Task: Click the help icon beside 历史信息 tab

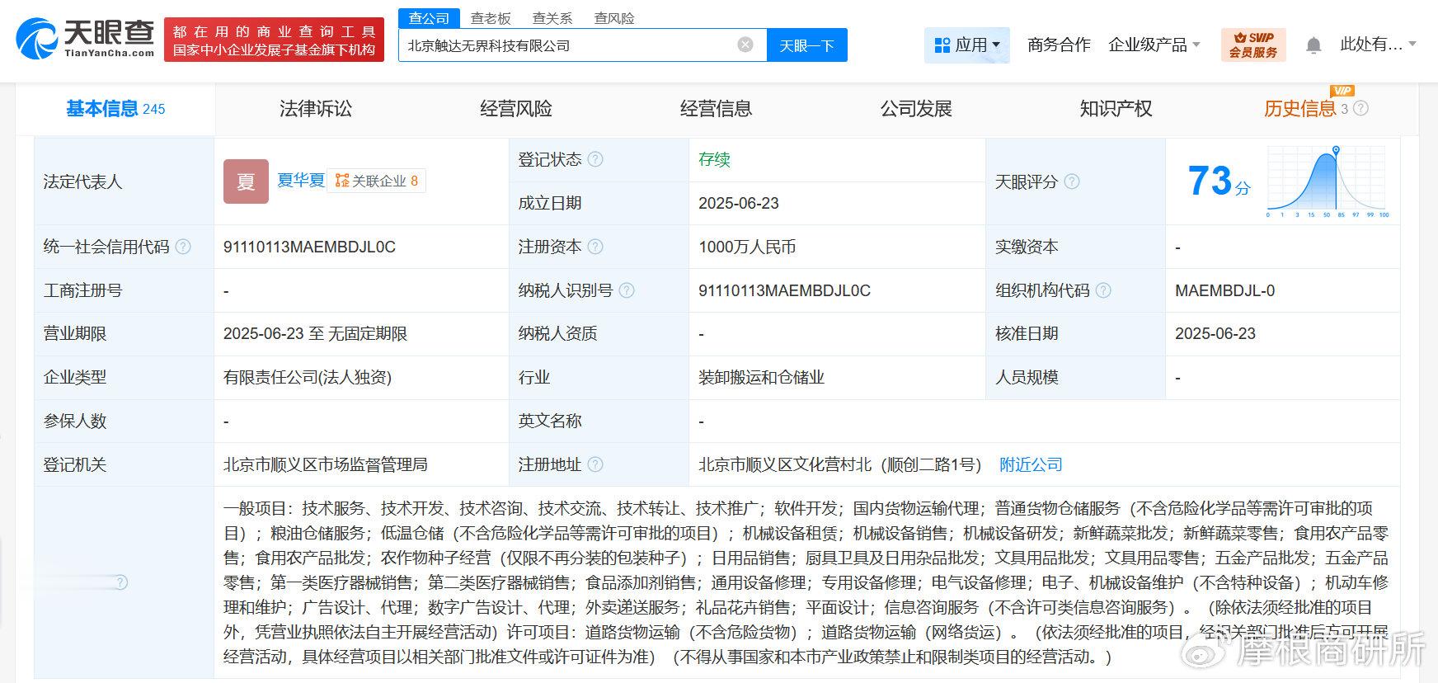Action: [1360, 108]
